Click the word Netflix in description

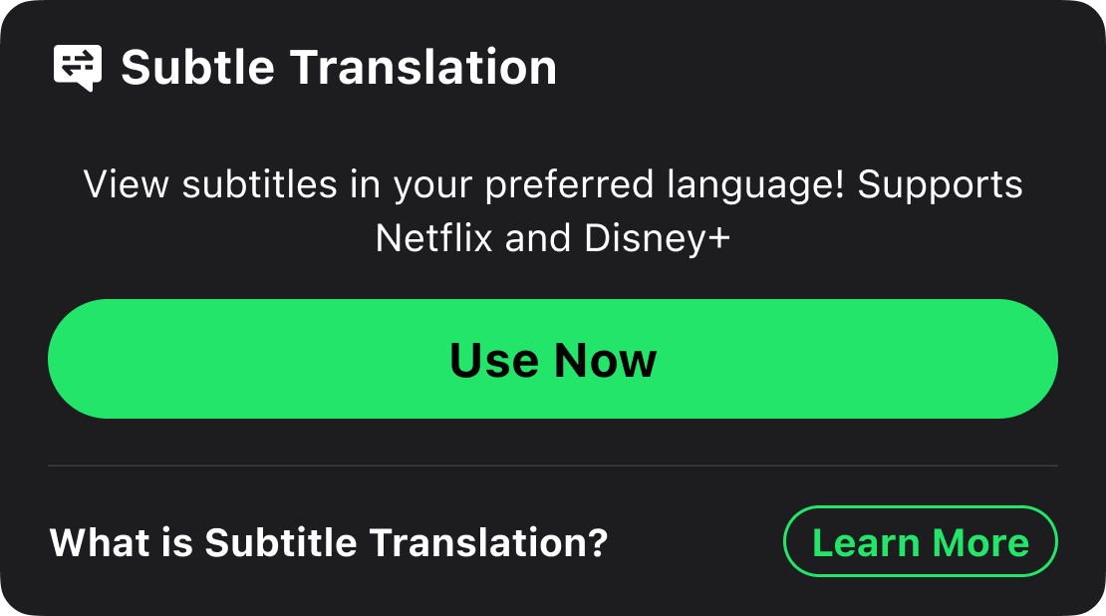coord(434,238)
